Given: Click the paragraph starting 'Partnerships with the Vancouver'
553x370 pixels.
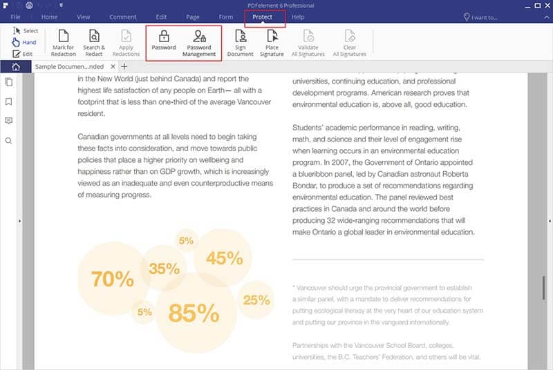Looking at the screenshot, I should (x=386, y=351).
